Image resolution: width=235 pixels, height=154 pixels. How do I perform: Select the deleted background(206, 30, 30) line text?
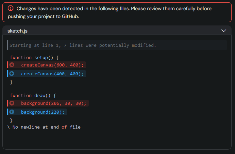(54, 103)
